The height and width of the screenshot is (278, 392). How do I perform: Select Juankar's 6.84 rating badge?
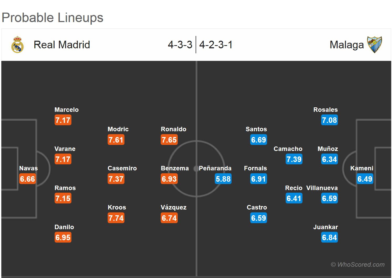[x=329, y=238]
